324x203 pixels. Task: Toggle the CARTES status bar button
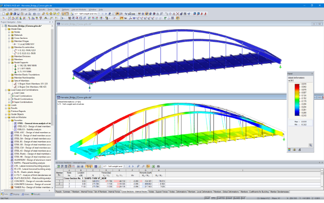(x=221, y=198)
